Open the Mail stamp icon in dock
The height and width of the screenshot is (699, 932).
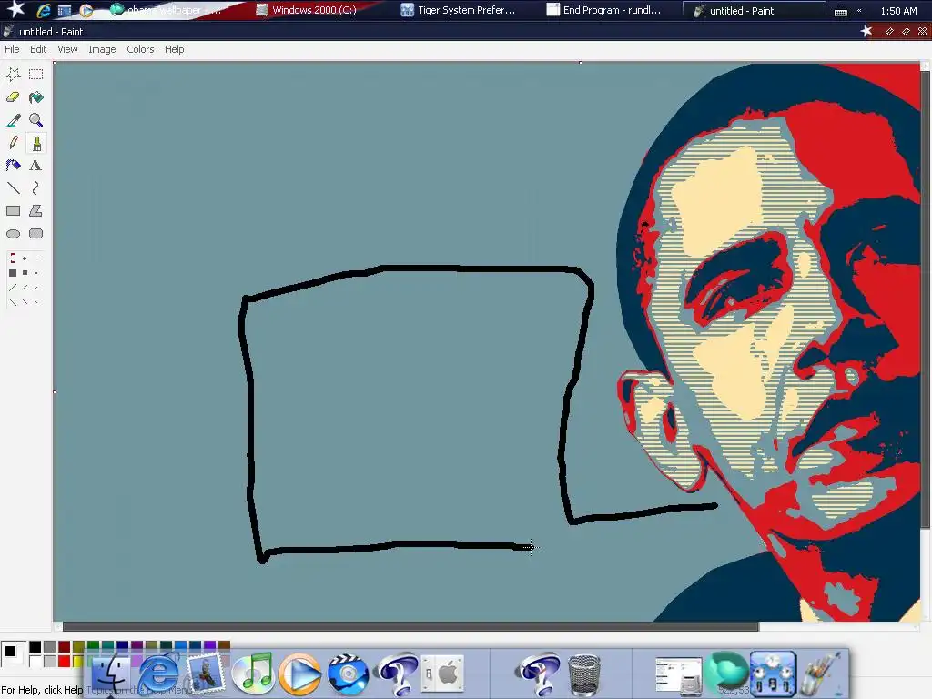coord(206,674)
